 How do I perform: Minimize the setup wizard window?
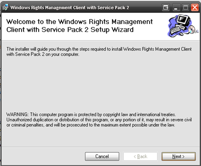(x=176, y=7)
